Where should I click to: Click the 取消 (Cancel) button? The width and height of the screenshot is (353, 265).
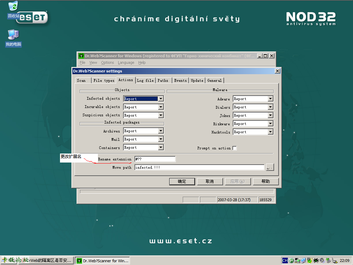click(x=210, y=181)
